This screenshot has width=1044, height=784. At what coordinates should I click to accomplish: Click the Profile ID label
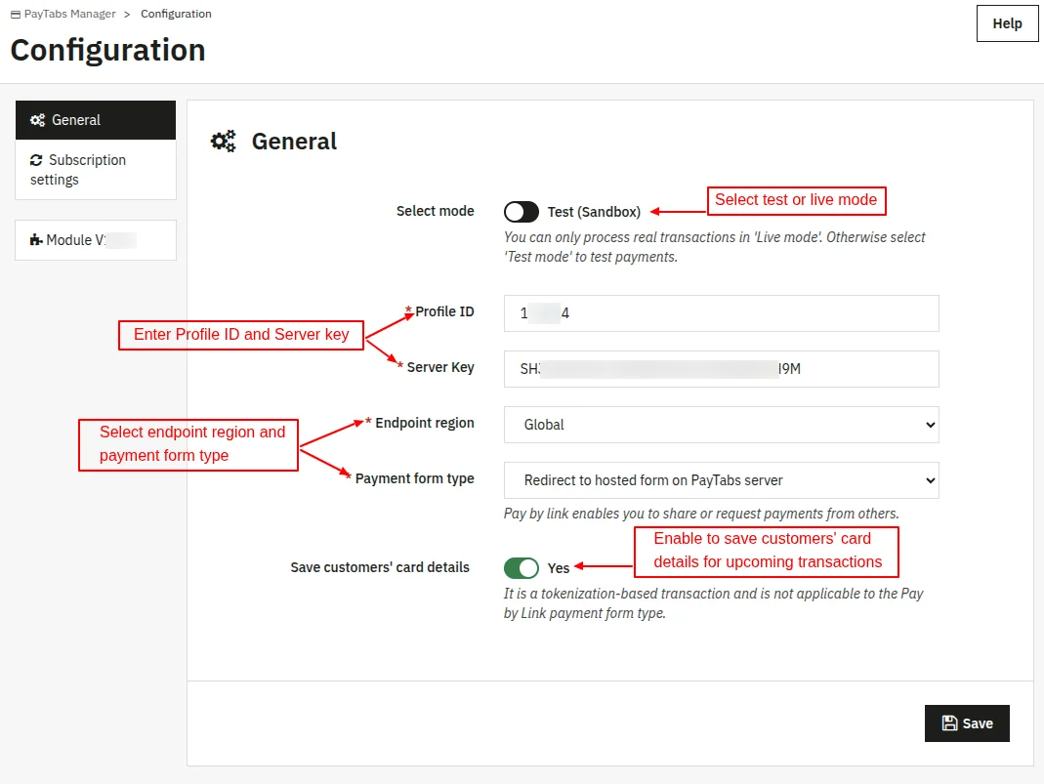pos(444,311)
